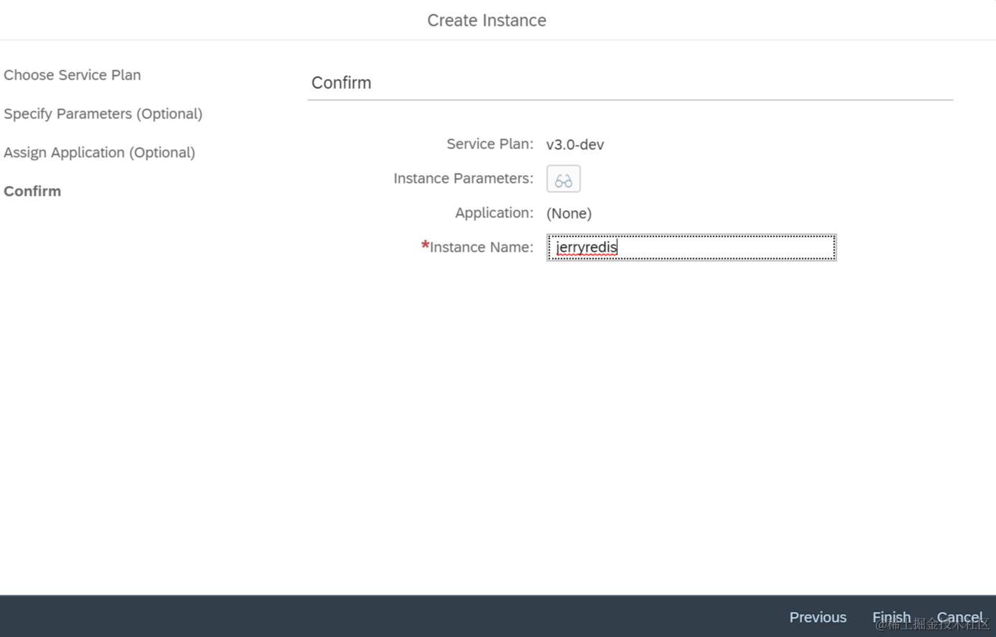Open Specify Parameters (Optional) step
Viewport: 996px width, 637px height.
[x=103, y=113]
